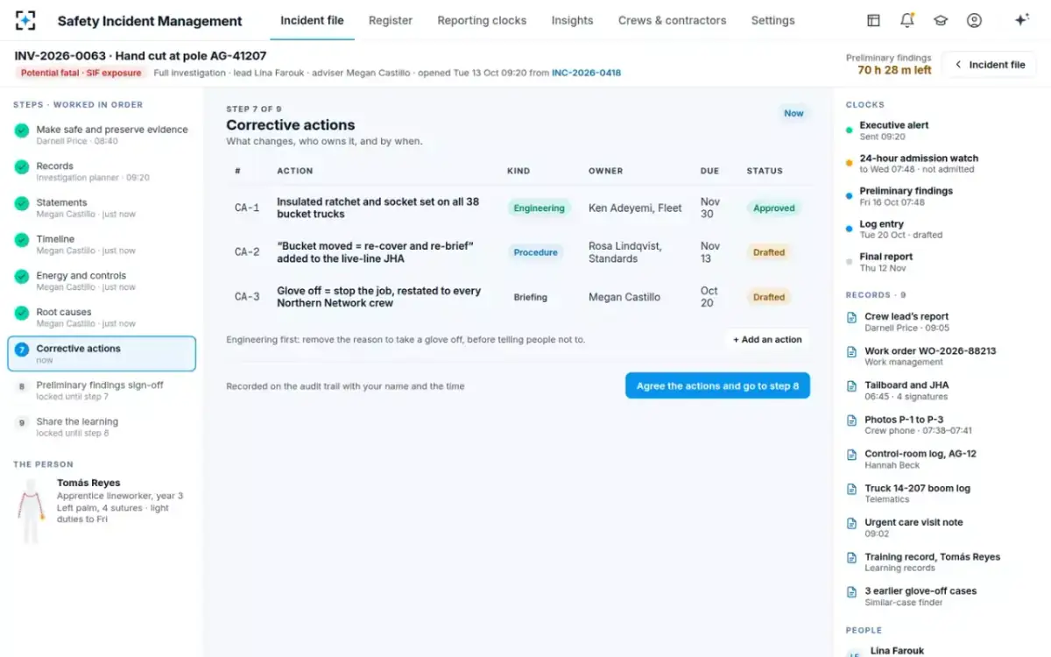Click document icon for Tailboard and JHA
1051x657 pixels.
[x=851, y=385]
